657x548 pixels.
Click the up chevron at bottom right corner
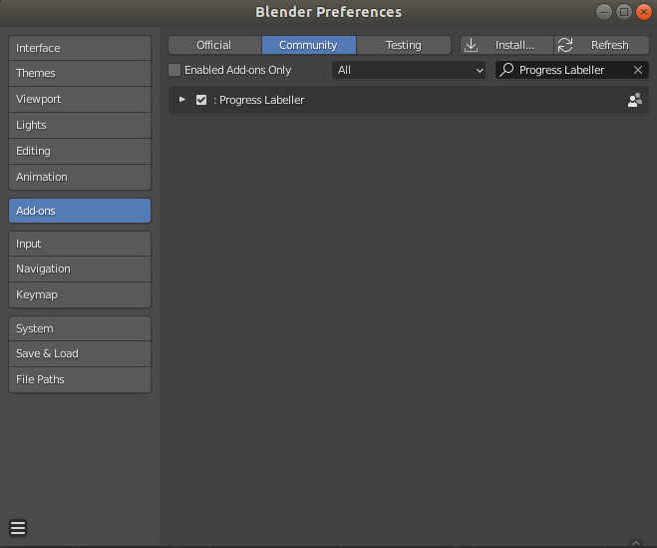click(x=636, y=543)
